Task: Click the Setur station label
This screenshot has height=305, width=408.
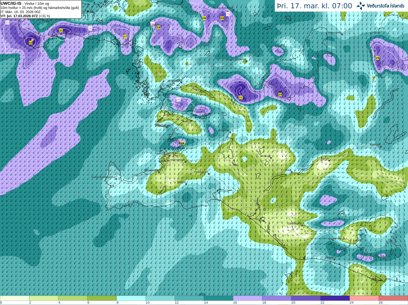Action: point(378,75)
